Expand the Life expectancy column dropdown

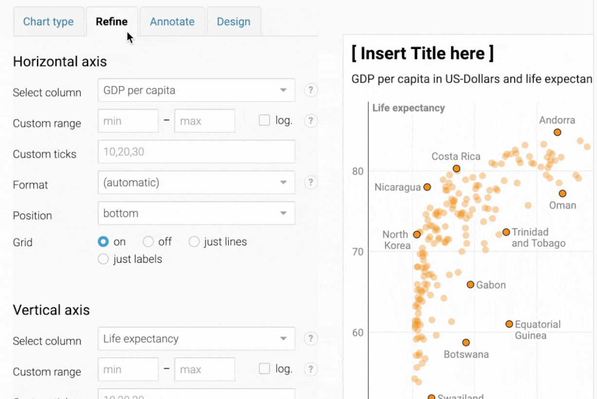[196, 339]
